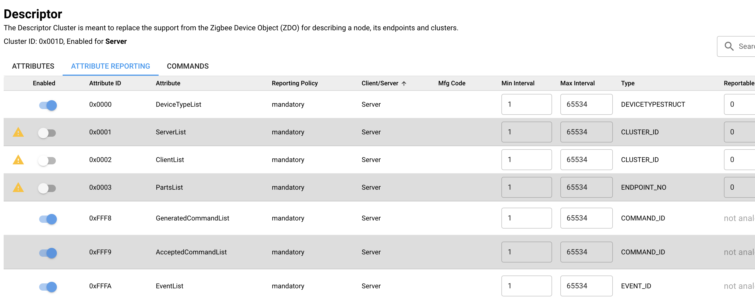Click Reportable Change field for ClientList

(x=739, y=160)
